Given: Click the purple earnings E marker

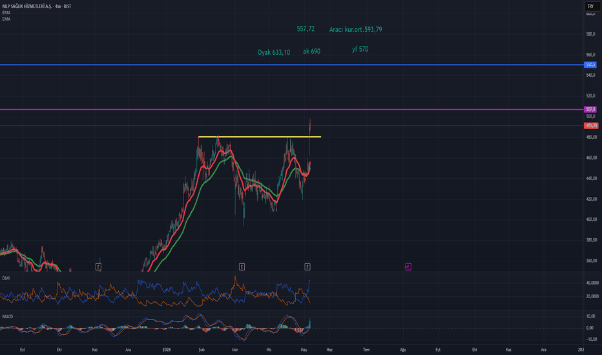Looking at the screenshot, I should click(x=408, y=267).
